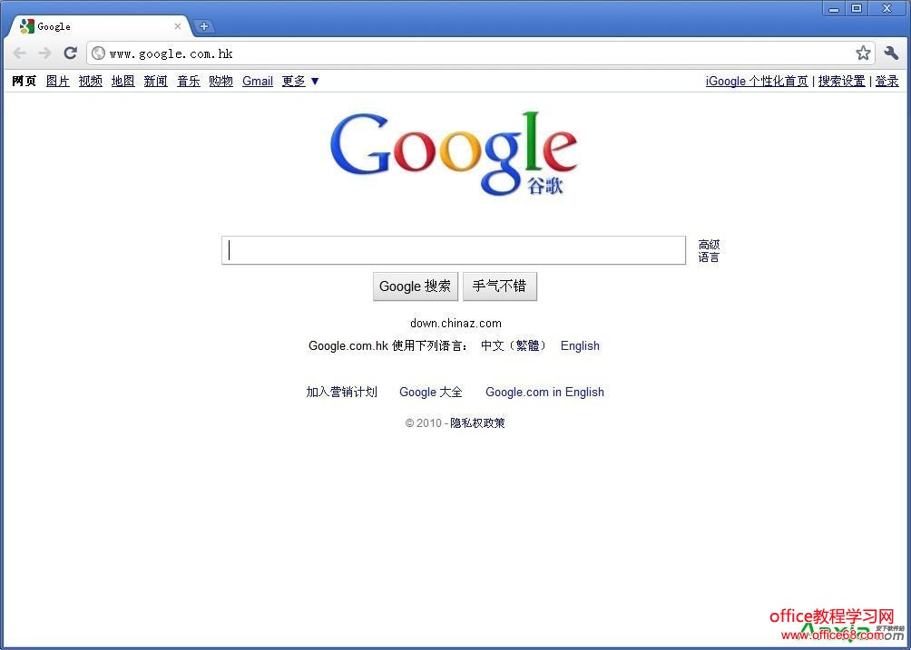
Task: Click the Google 谷歌 logo
Action: pos(454,153)
